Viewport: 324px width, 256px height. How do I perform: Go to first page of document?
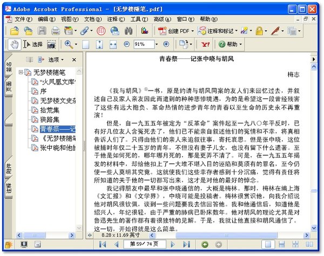(x=103, y=245)
